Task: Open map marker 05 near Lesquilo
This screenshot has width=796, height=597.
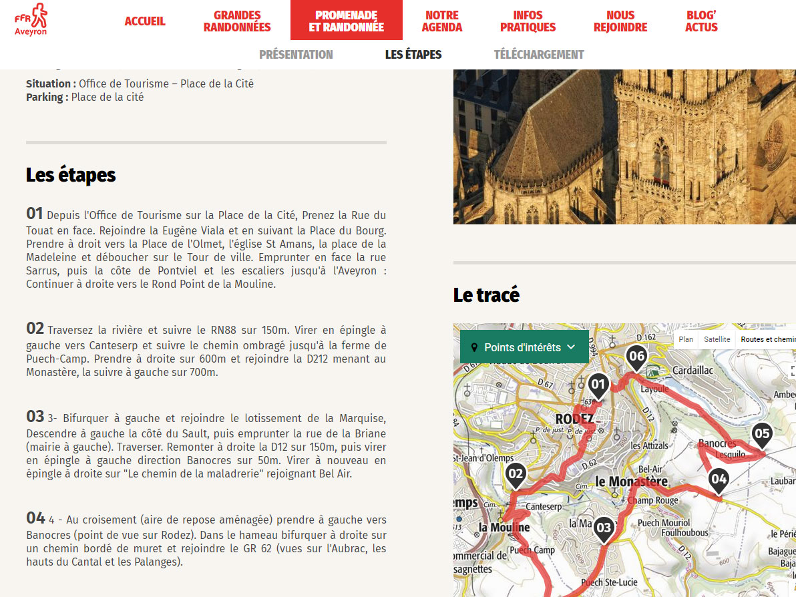Action: point(762,436)
